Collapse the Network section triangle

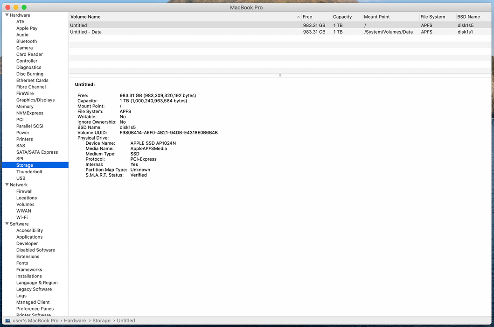(x=7, y=185)
